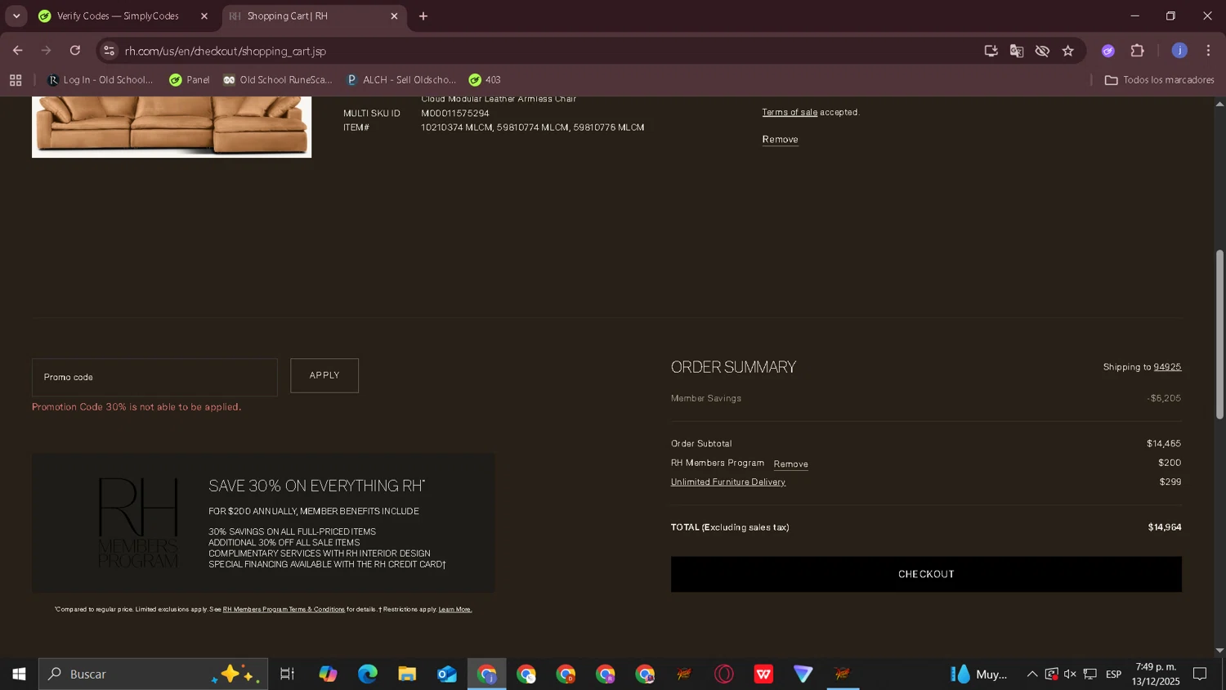Remove the Cloud Modular sofa item
The height and width of the screenshot is (690, 1226).
pos(780,140)
